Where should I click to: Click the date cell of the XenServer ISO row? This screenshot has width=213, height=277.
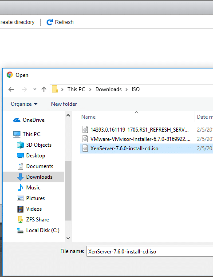(205, 149)
